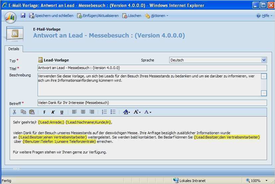Center align the text

click(83, 112)
